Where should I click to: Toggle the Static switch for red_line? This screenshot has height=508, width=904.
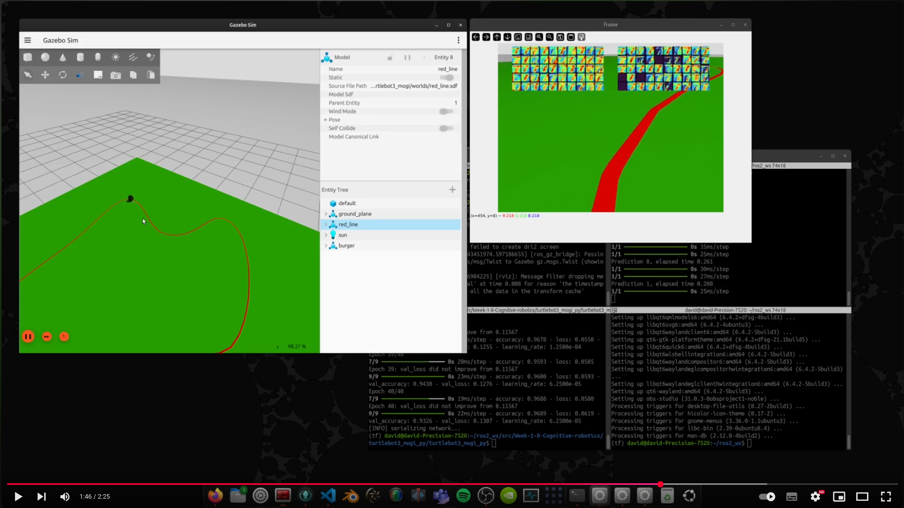pyautogui.click(x=447, y=77)
